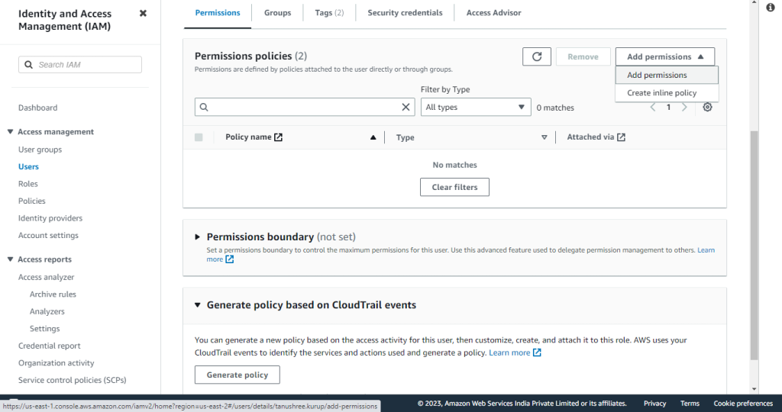
Task: Open Archive rules in the sidebar
Action: pyautogui.click(x=53, y=295)
